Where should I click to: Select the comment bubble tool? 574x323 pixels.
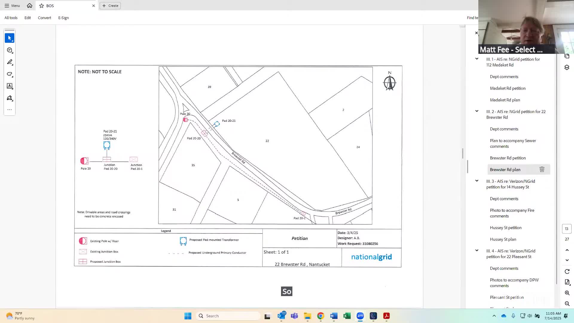point(10,50)
